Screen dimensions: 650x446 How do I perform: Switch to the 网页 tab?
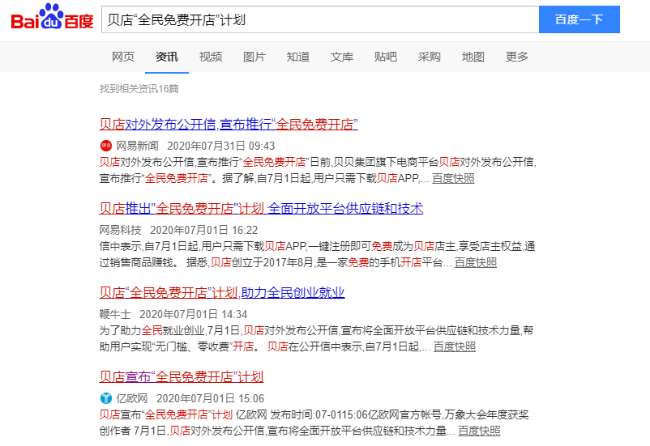pyautogui.click(x=123, y=57)
